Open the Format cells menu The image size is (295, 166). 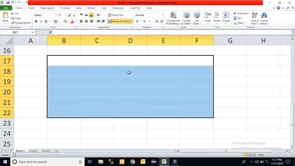point(226,18)
